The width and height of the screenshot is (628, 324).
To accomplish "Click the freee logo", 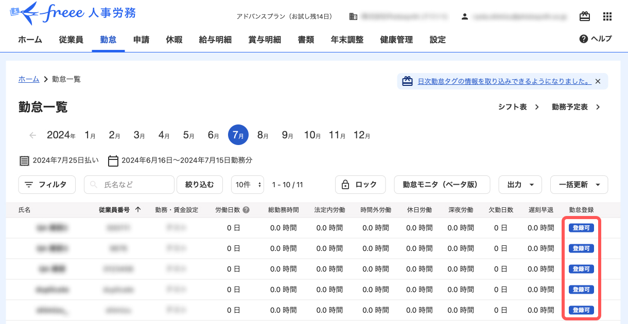I will (73, 14).
